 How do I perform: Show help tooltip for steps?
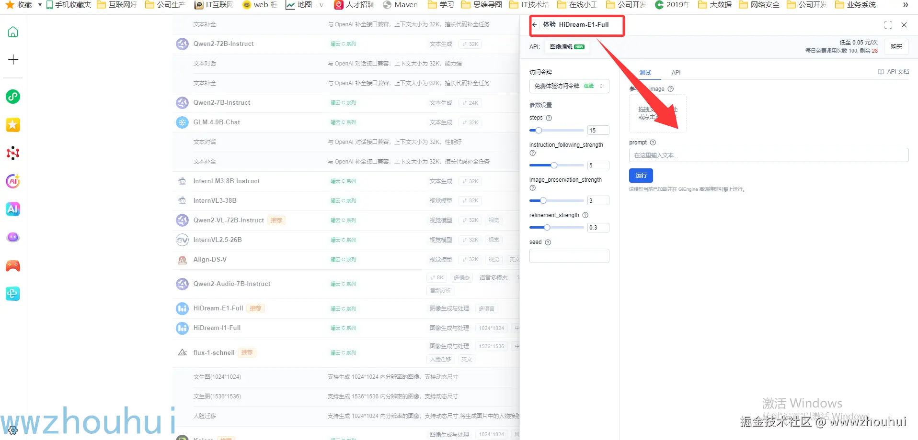(x=549, y=118)
